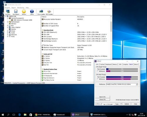
Task: Open the Windows Start button
Action: click(3, 115)
